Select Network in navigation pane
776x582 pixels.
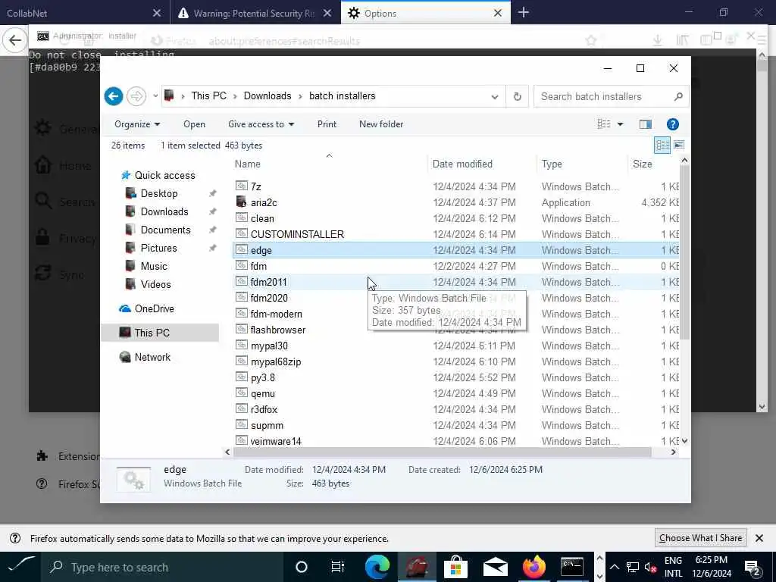(152, 357)
